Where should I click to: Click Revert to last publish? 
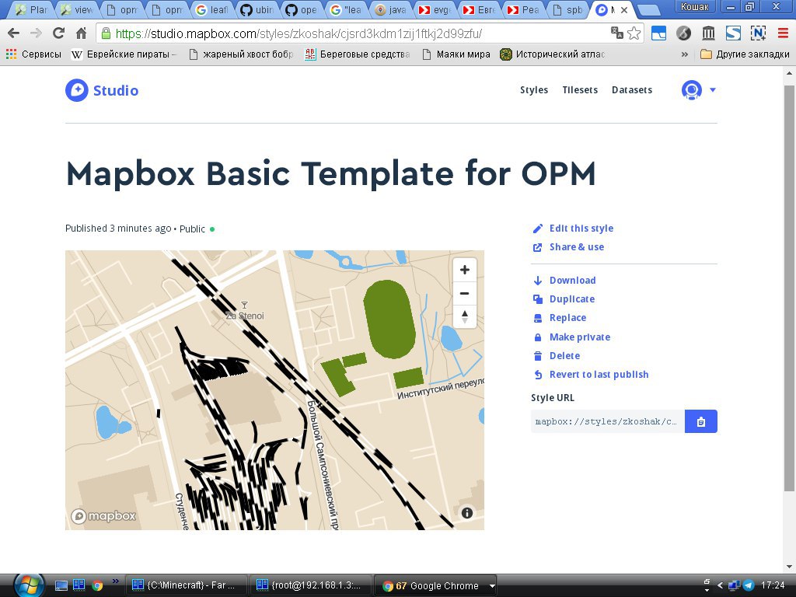click(x=599, y=375)
